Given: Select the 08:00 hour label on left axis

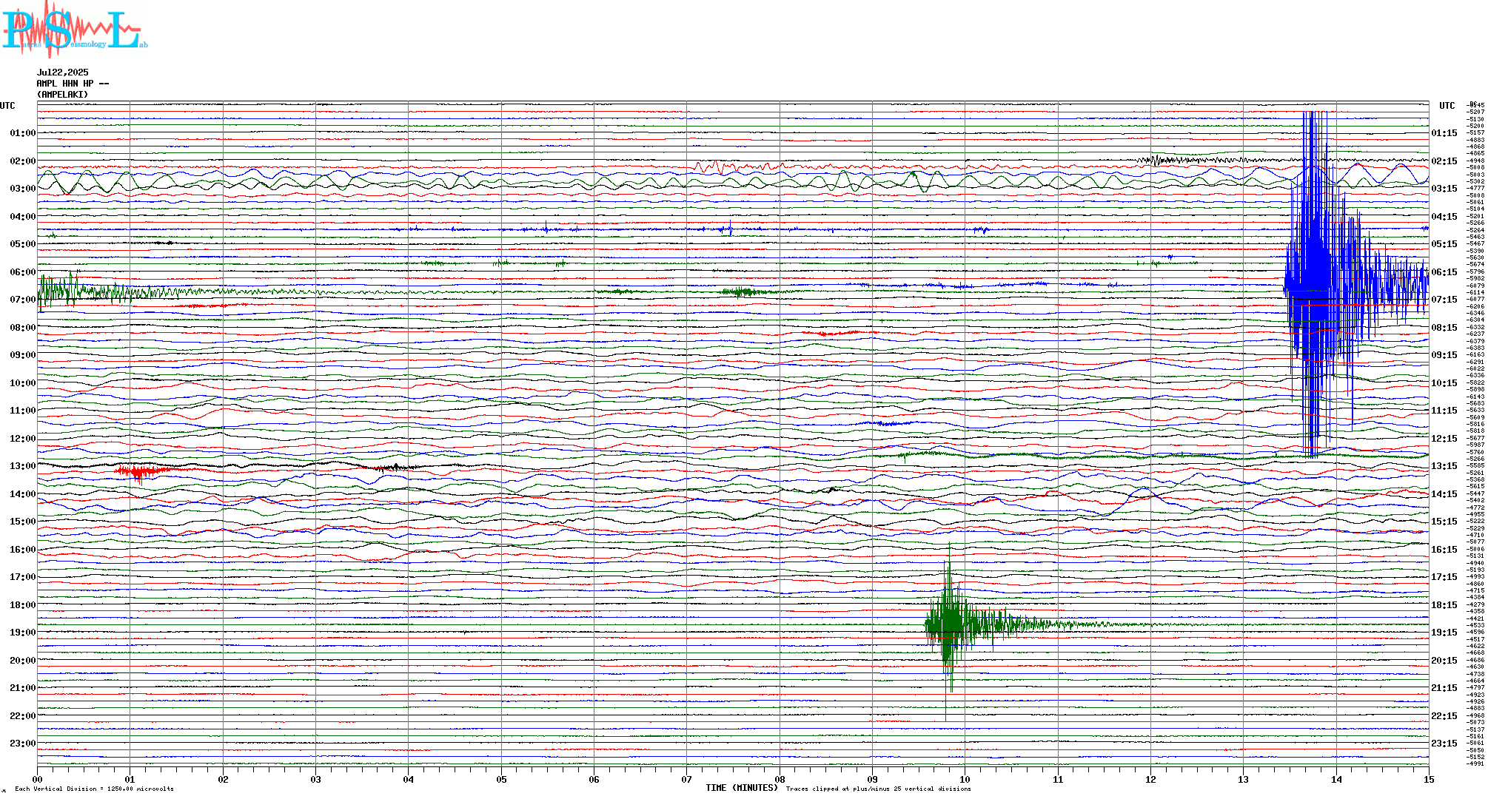Looking at the screenshot, I should pyautogui.click(x=23, y=328).
